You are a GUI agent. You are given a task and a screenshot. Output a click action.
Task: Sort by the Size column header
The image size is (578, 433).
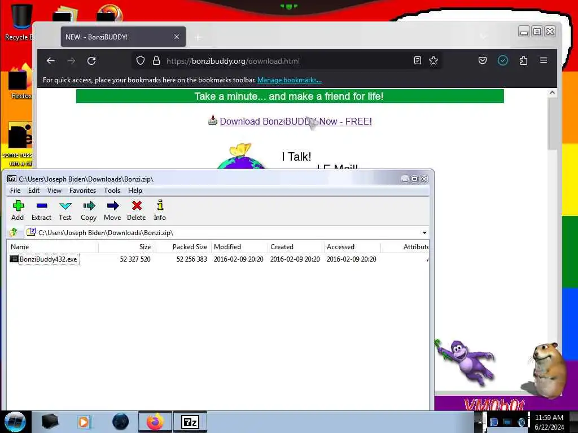[x=127, y=247]
